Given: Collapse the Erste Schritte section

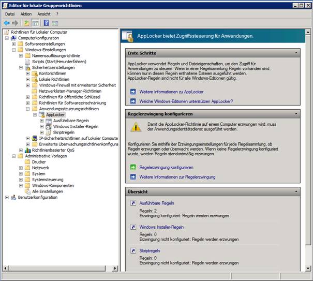Looking at the screenshot, I should (x=296, y=53).
